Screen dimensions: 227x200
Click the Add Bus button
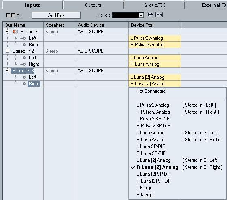[x=56, y=15]
